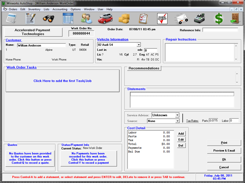The image size is (245, 183).
Task: Open the customers people icon
Action: click(x=86, y=19)
